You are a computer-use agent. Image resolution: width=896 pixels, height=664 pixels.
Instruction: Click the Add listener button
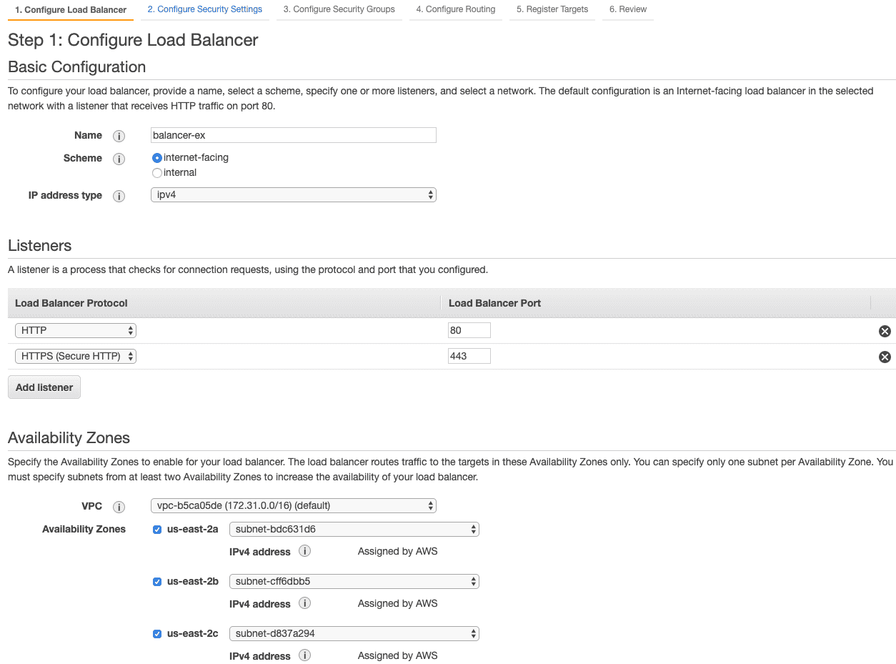[44, 387]
